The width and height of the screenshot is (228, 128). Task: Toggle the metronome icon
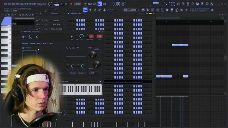[85, 4]
